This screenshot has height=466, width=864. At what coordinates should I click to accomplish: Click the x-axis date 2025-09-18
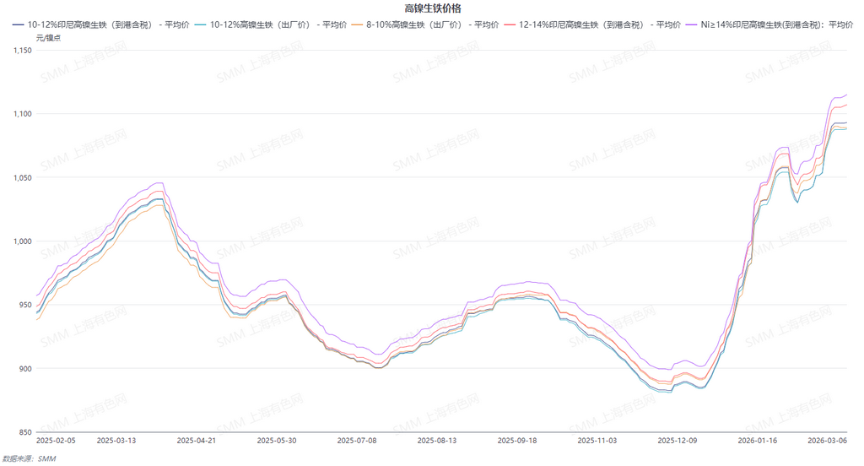pos(517,441)
